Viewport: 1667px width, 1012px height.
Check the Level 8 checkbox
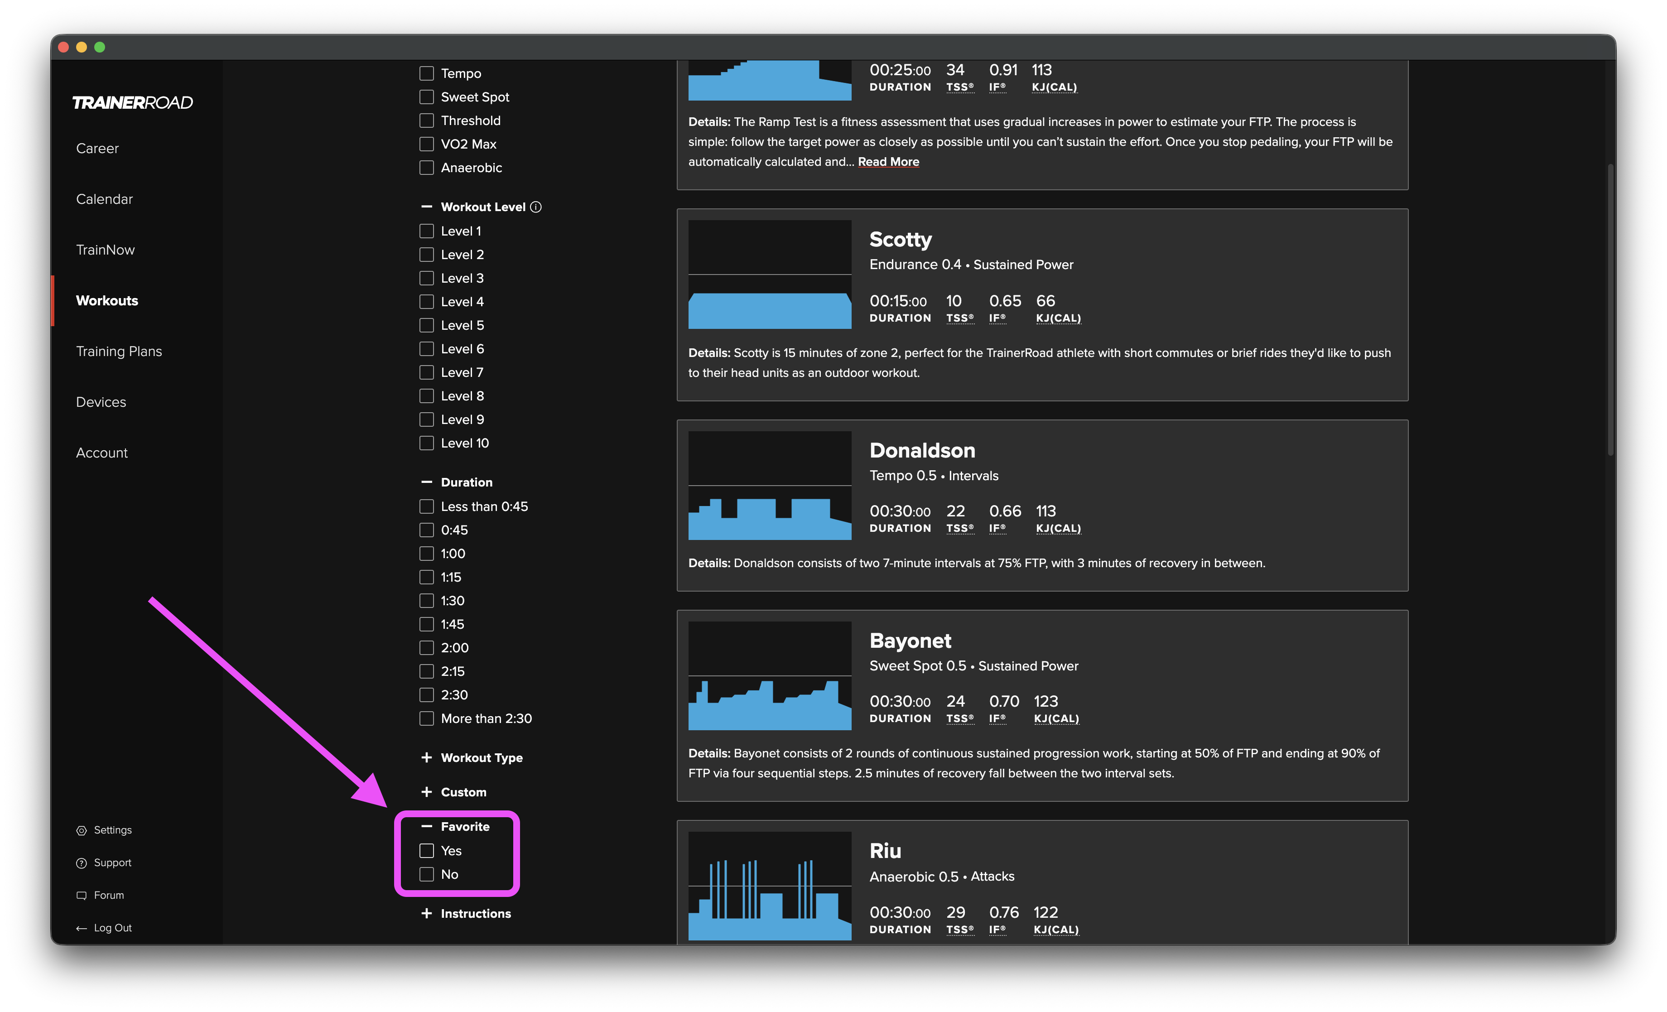pyautogui.click(x=426, y=396)
